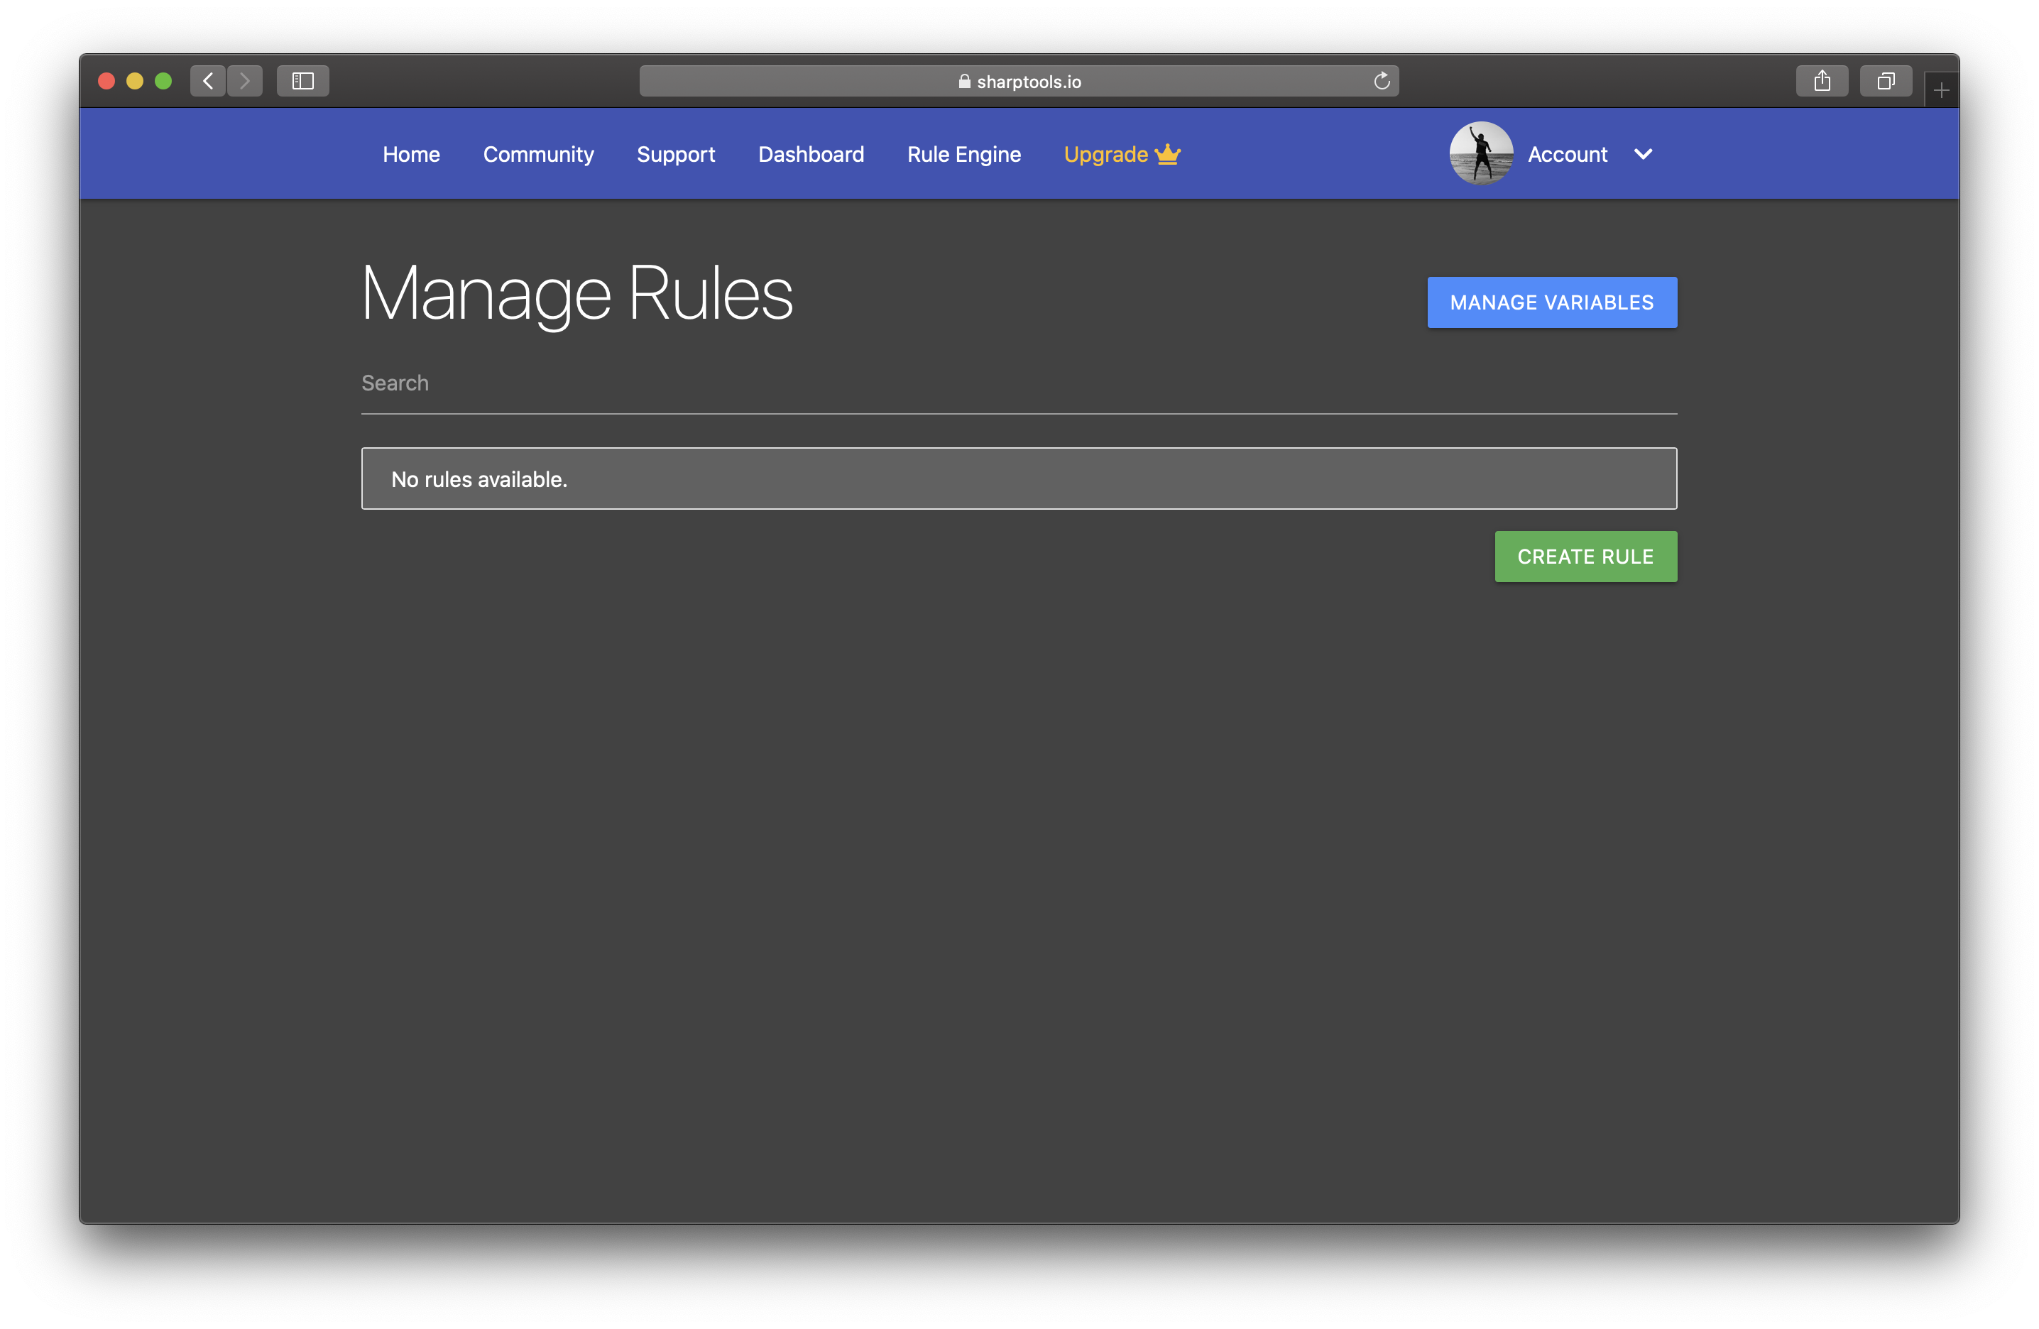Show all tabs overview icon
The height and width of the screenshot is (1329, 2039).
(x=1885, y=80)
